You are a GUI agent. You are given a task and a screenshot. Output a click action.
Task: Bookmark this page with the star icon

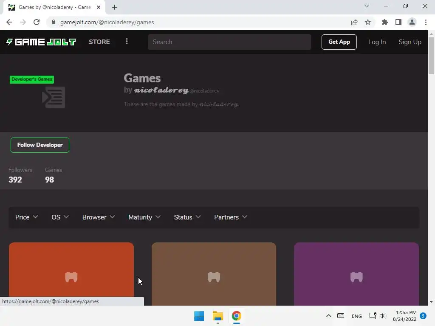[368, 22]
